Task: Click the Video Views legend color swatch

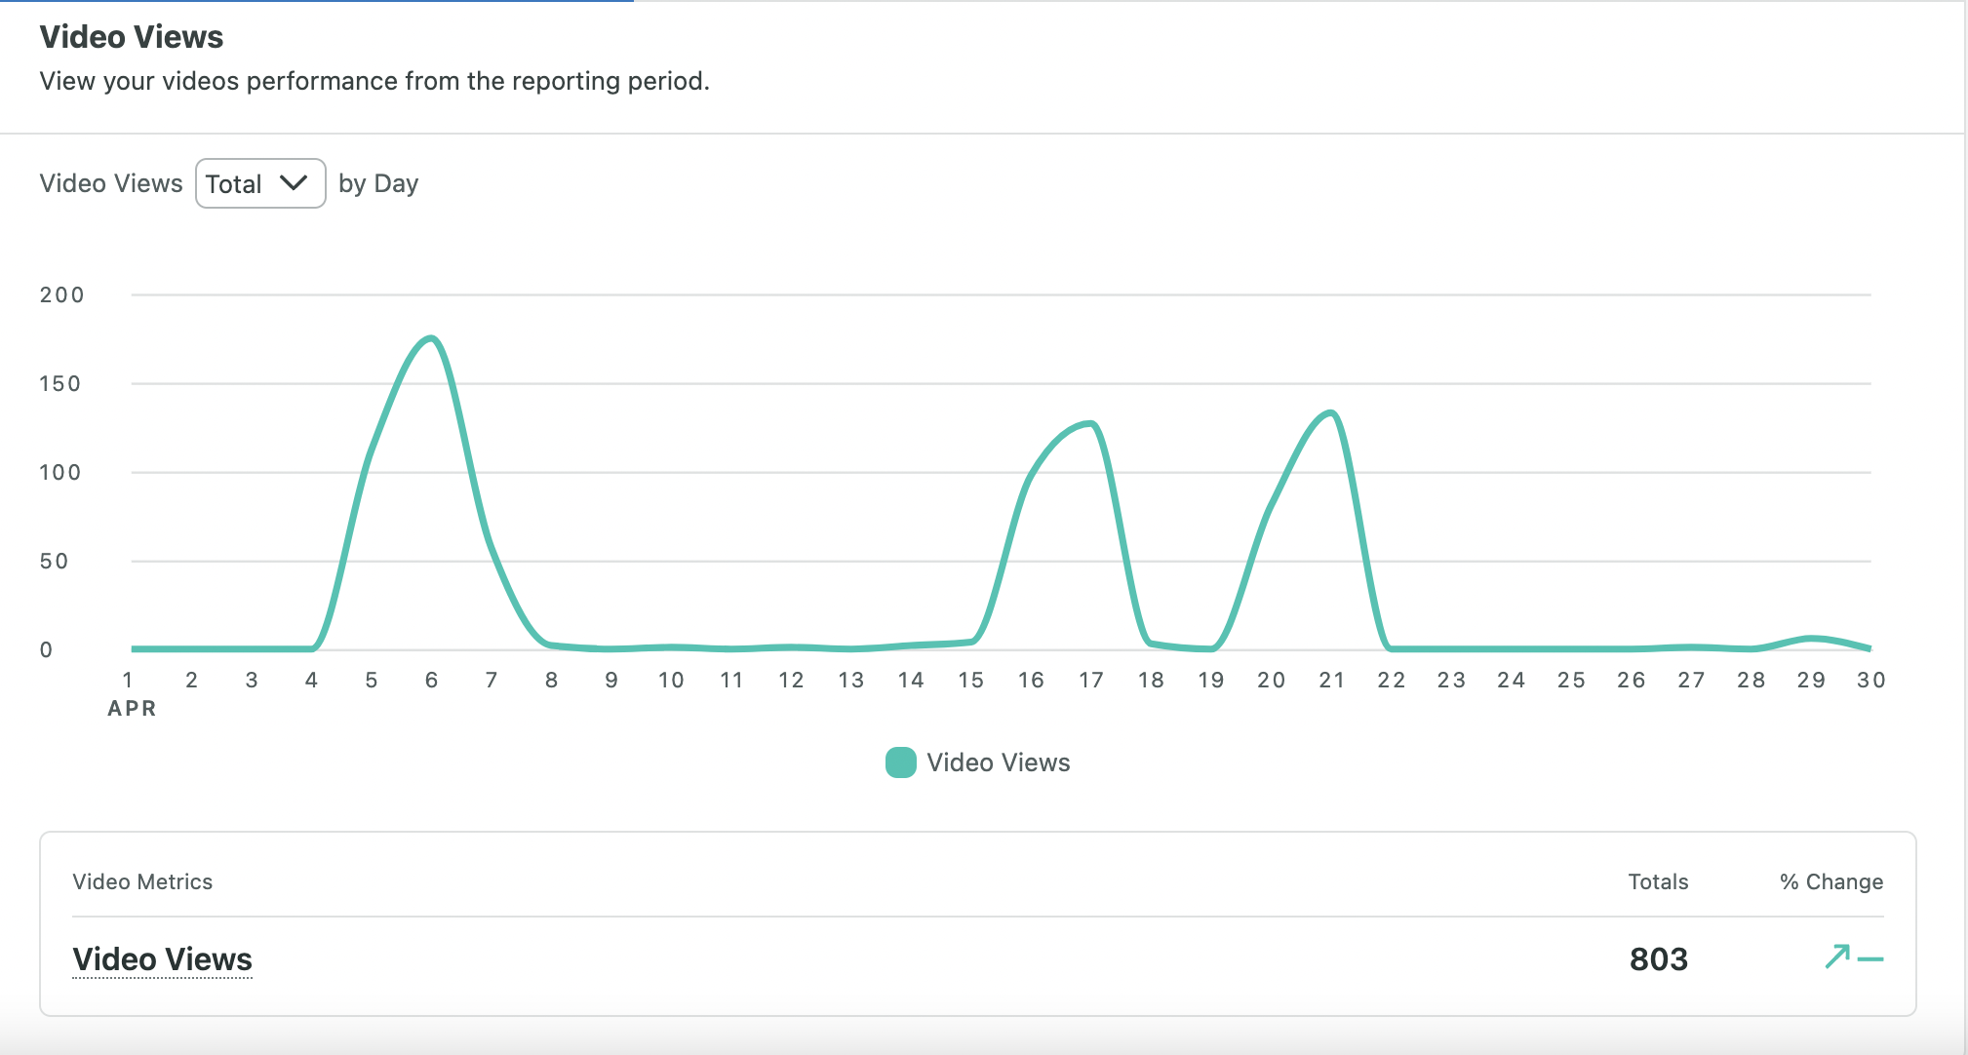Action: tap(900, 762)
